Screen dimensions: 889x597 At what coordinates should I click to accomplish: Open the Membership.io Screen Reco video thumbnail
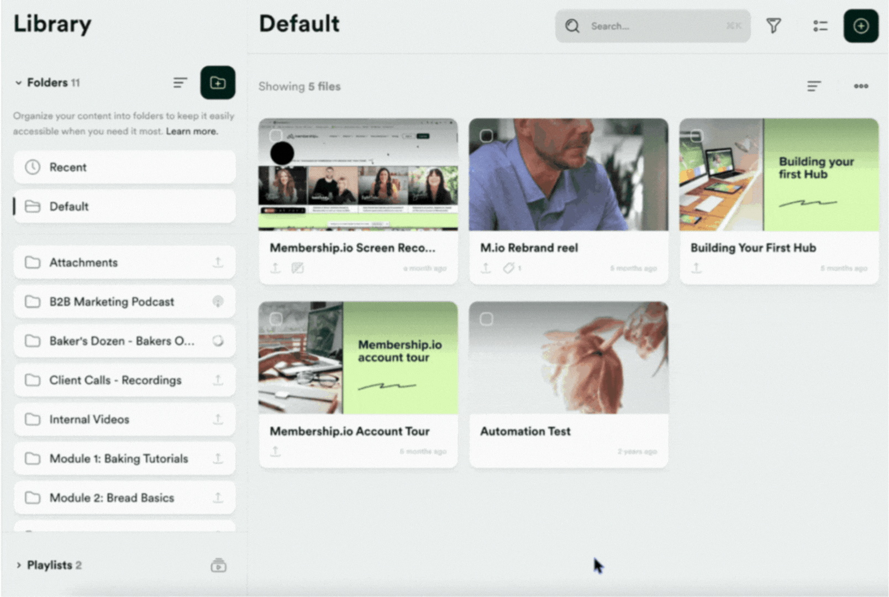(x=358, y=175)
